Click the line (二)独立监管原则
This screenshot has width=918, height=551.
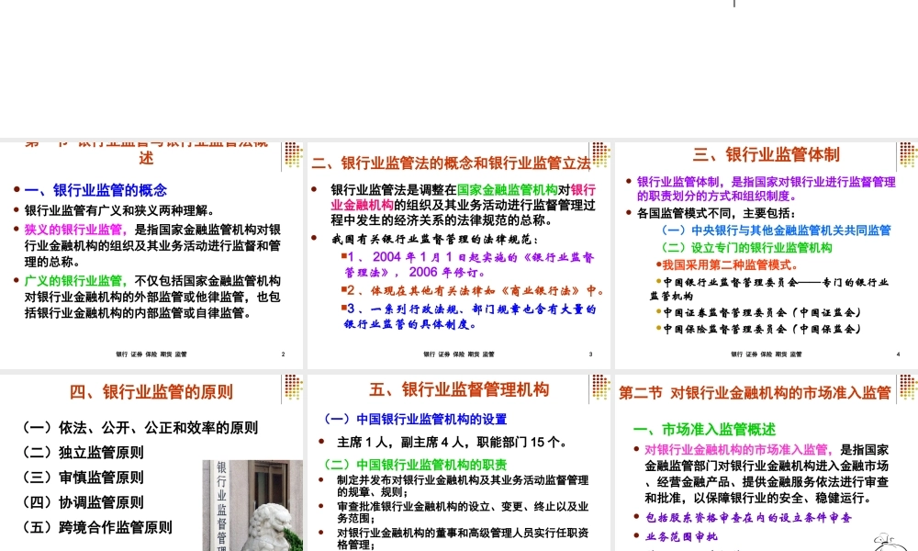[83, 453]
